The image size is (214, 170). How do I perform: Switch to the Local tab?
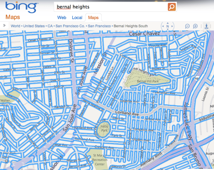pyautogui.click(x=77, y=18)
